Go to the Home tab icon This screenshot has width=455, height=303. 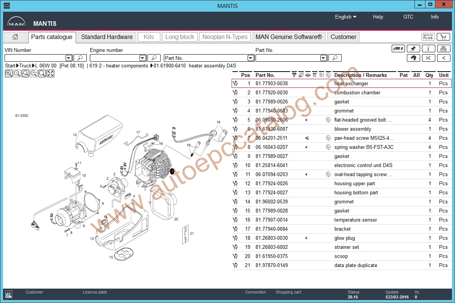point(15,37)
